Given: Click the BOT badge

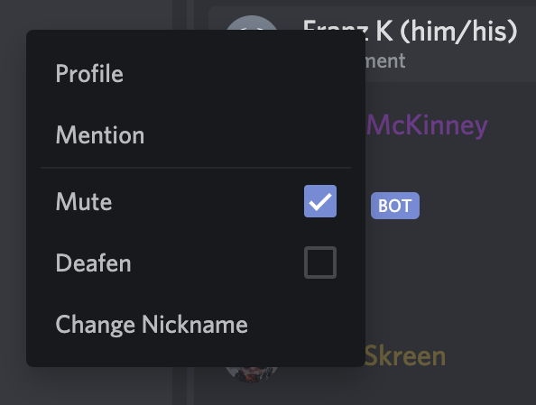Looking at the screenshot, I should coord(395,206).
